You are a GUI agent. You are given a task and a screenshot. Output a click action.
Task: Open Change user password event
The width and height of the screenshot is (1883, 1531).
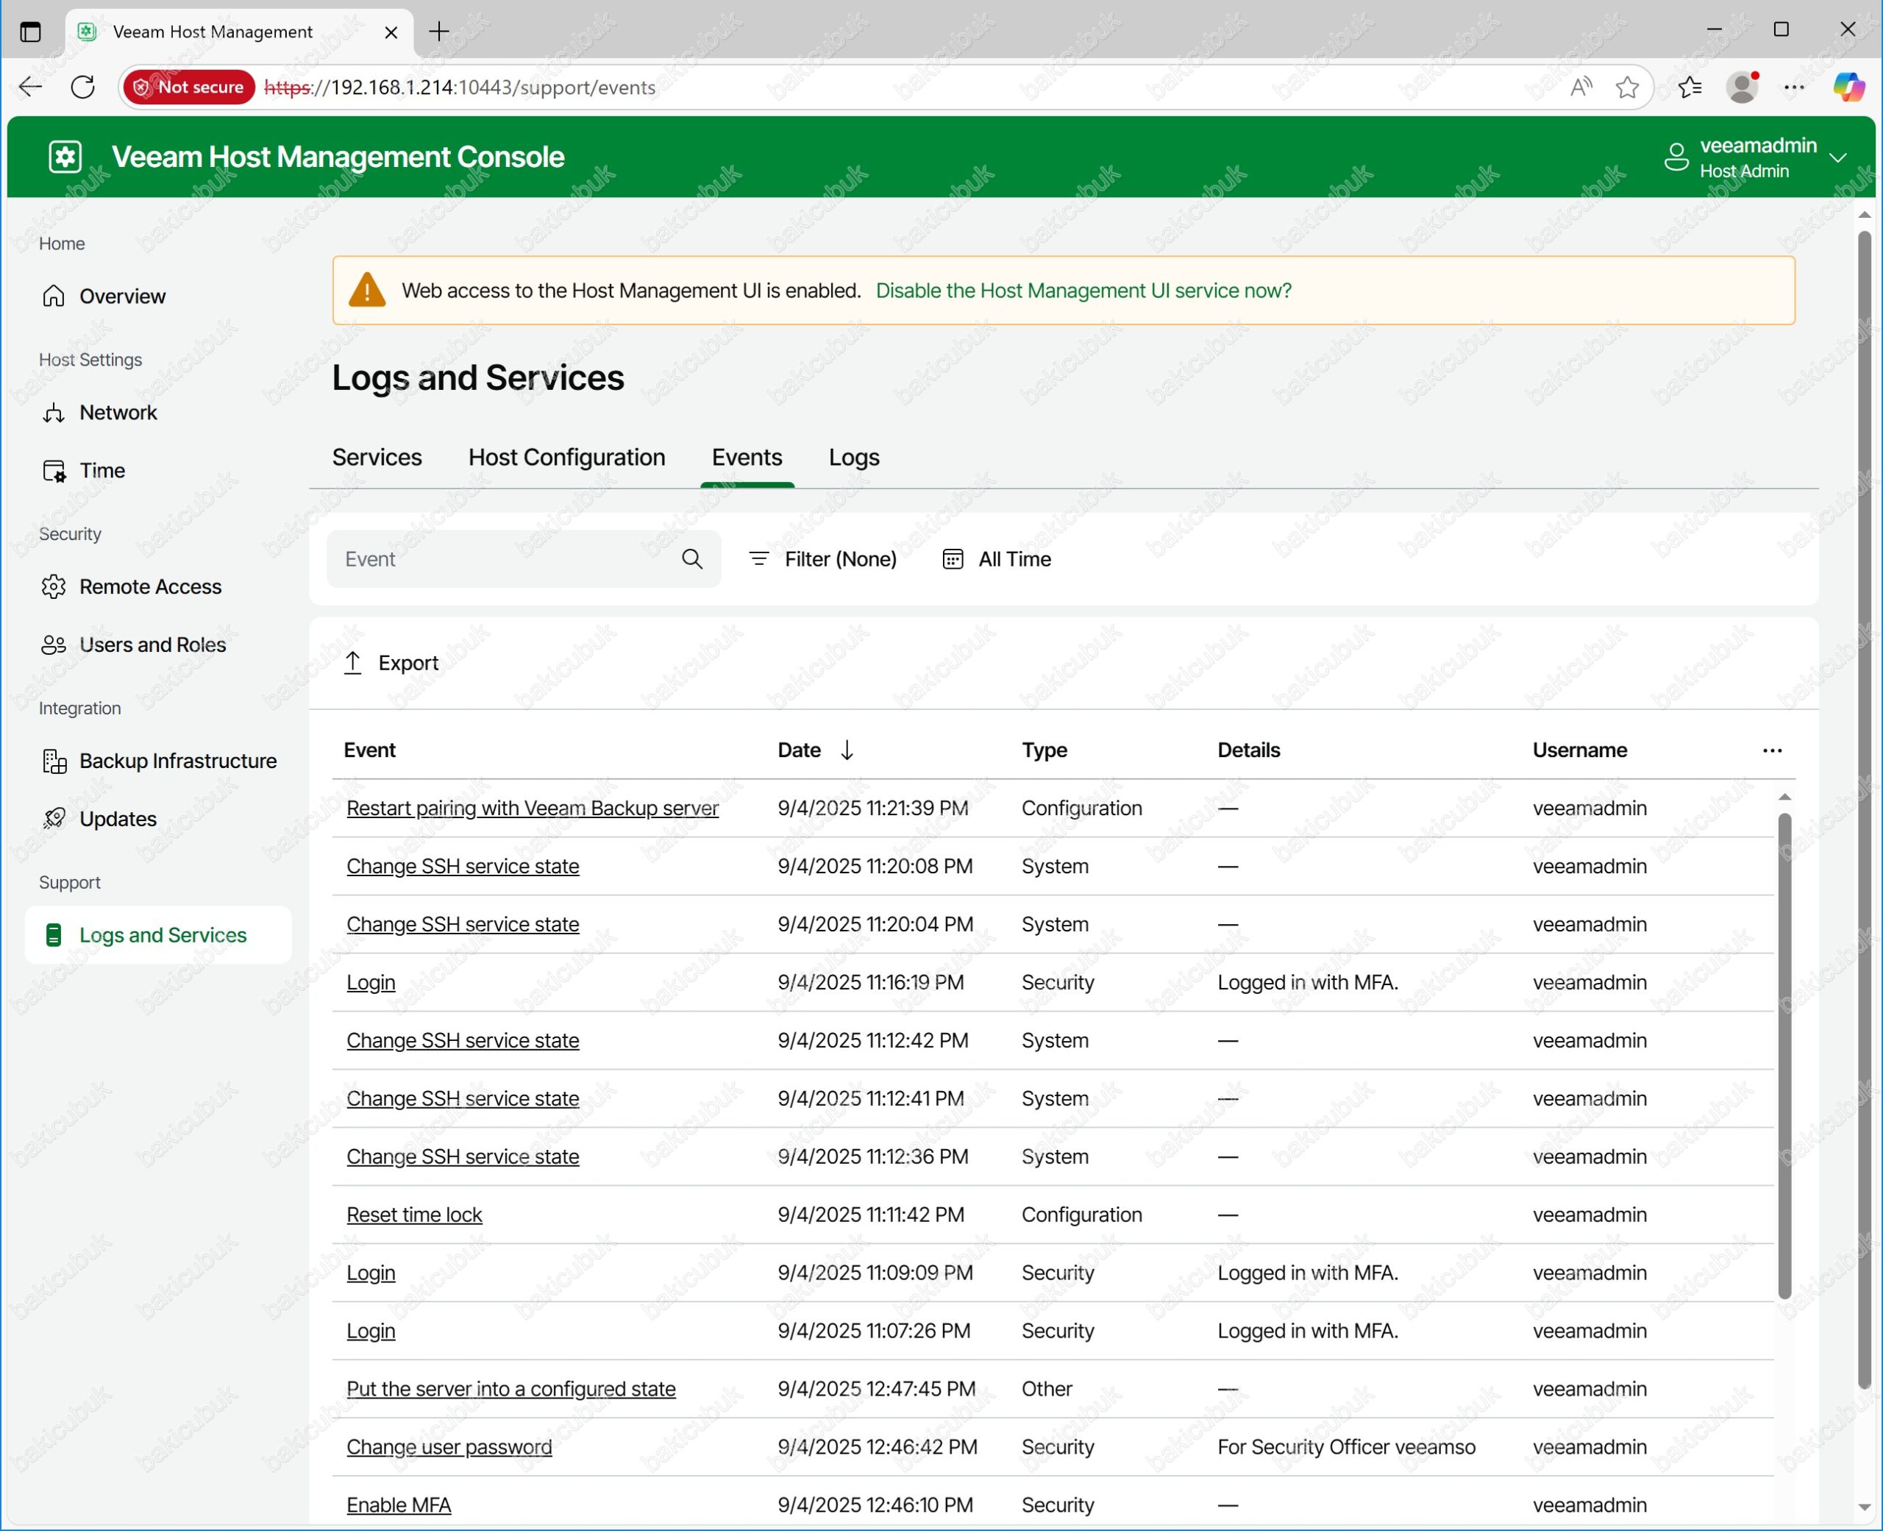pyautogui.click(x=449, y=1447)
